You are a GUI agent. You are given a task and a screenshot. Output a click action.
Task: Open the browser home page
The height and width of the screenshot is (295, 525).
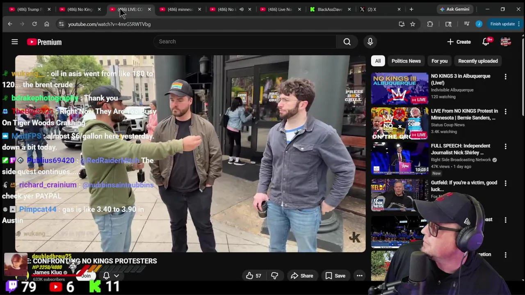click(x=47, y=24)
